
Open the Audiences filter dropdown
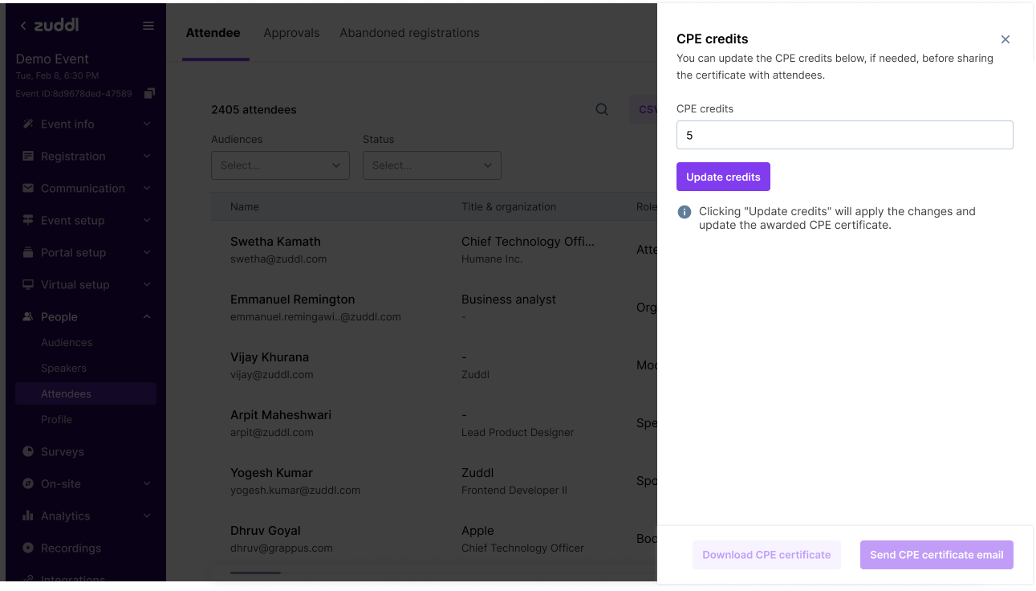(280, 165)
